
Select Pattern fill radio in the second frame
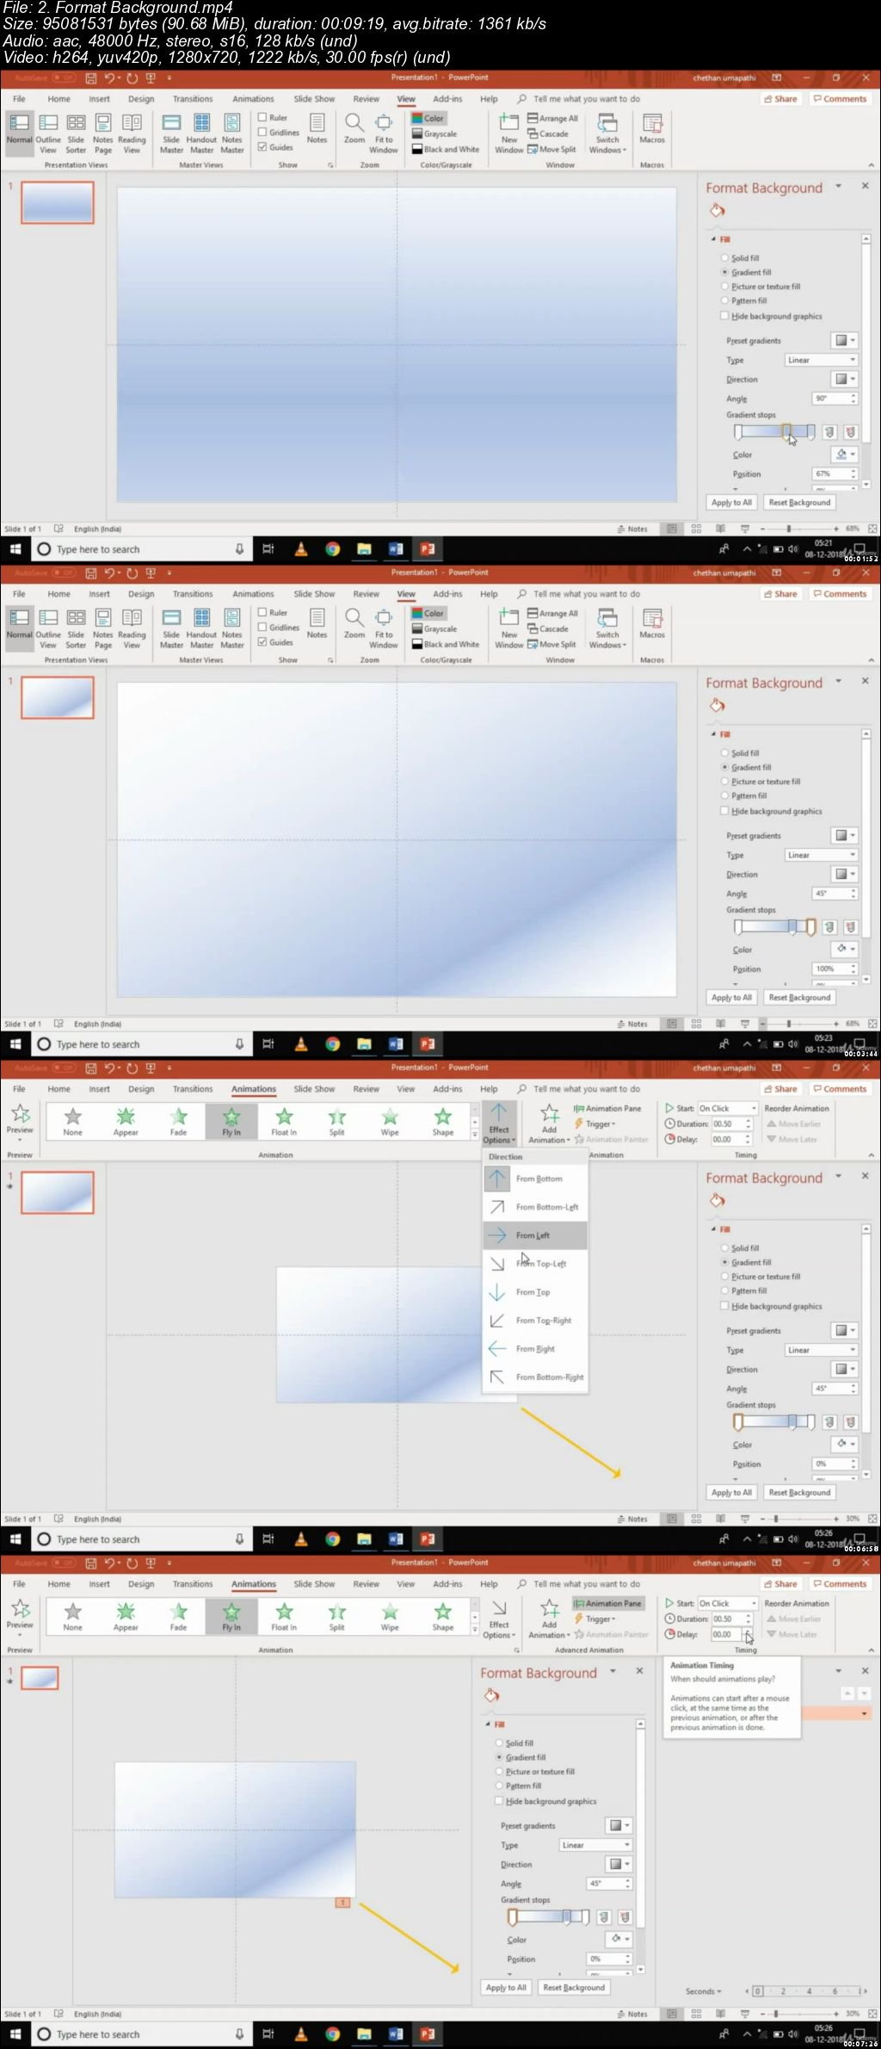724,795
